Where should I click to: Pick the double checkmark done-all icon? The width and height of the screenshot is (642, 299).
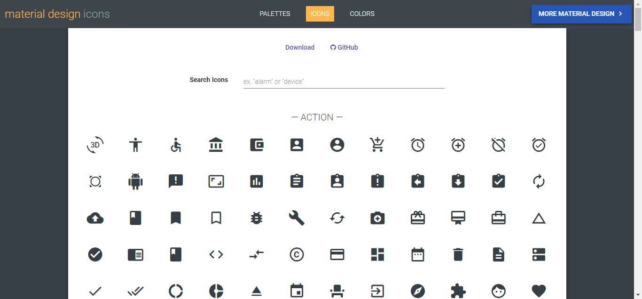point(135,291)
